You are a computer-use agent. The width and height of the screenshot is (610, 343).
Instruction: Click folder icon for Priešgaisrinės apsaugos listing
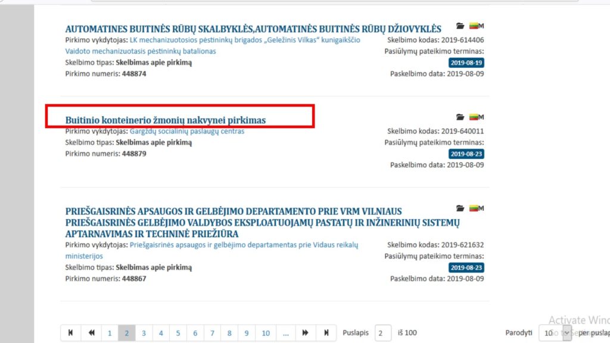[460, 208]
